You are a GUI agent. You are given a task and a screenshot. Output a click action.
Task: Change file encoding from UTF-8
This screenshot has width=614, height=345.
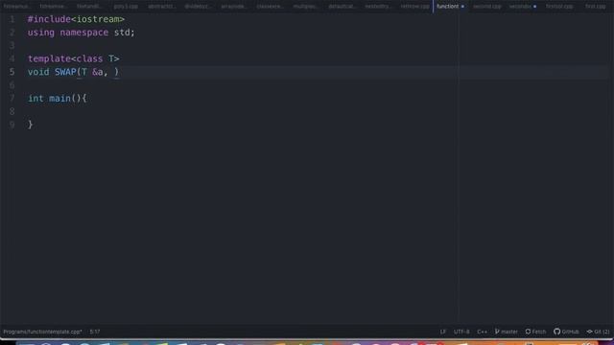tap(461, 332)
